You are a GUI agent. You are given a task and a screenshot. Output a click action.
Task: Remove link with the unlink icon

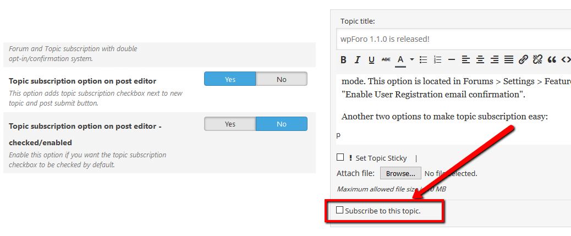(x=537, y=59)
